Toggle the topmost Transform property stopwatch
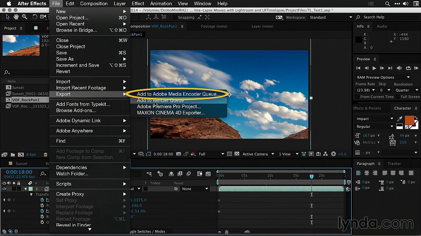421x236 pixels. 42,200
